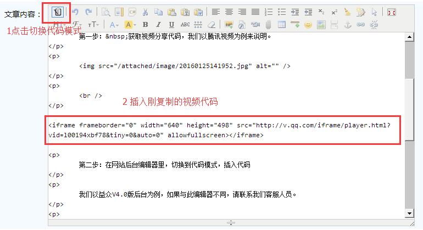Viewport: 423px width, 230px height.
Task: Click inside the iframe code line
Action: tap(220, 130)
